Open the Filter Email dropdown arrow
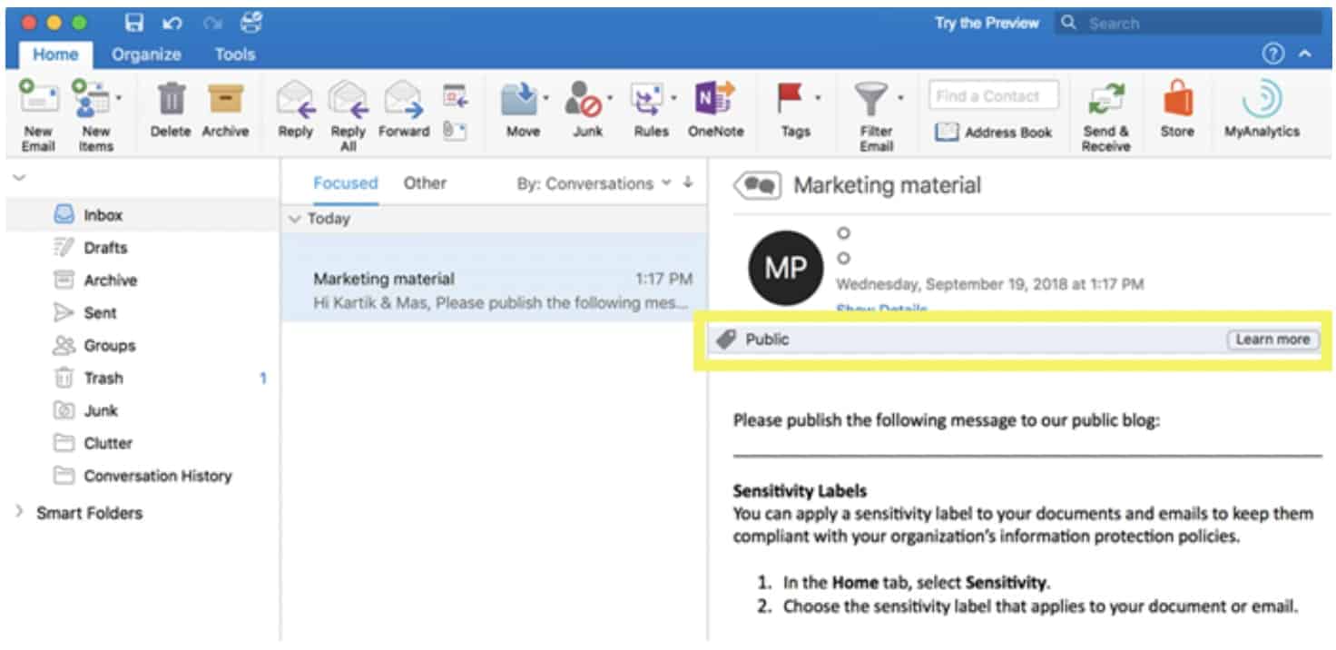 click(900, 96)
